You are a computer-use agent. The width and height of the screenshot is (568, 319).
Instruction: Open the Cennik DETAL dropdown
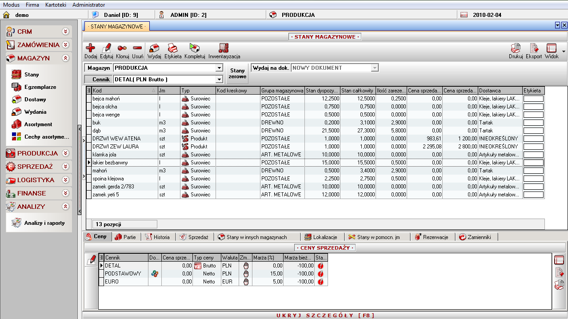coord(219,80)
